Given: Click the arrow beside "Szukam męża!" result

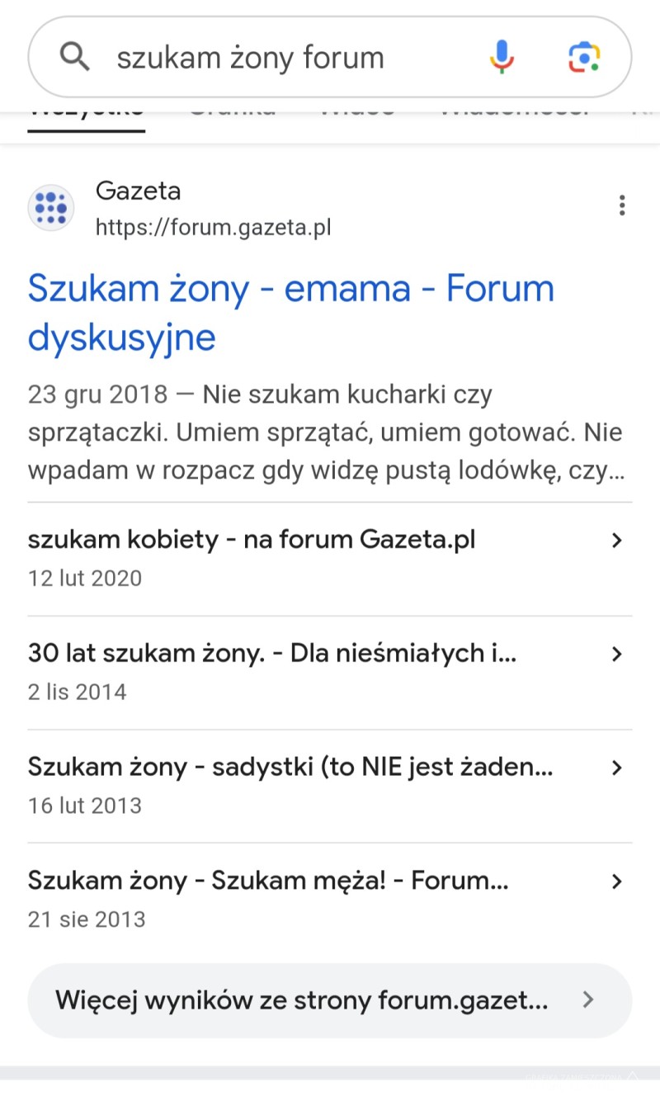Looking at the screenshot, I should pyautogui.click(x=616, y=881).
